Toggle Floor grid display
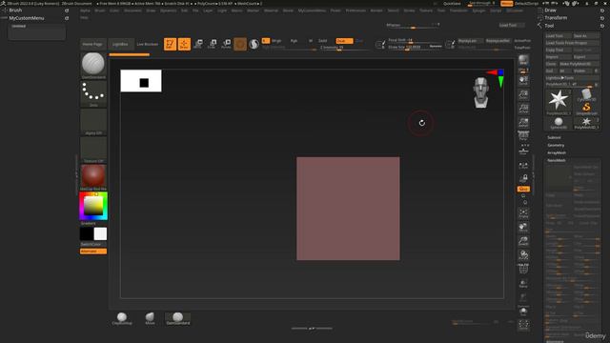Screen dimensions: 610x343 pyautogui.click(x=523, y=151)
